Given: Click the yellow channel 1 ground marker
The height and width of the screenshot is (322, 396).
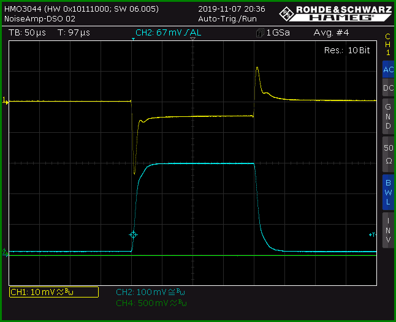Looking at the screenshot, I should pyautogui.click(x=6, y=100).
